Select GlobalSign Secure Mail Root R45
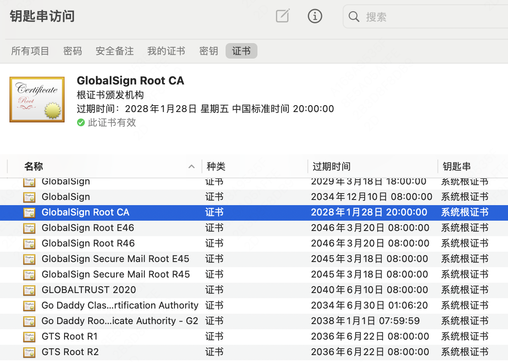This screenshot has width=508, height=362. (254, 275)
